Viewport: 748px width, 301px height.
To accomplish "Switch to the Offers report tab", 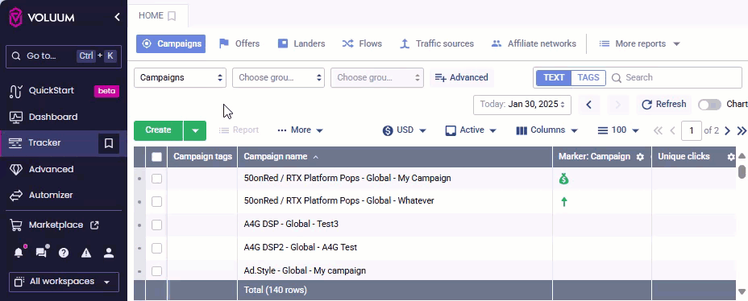I will click(239, 43).
